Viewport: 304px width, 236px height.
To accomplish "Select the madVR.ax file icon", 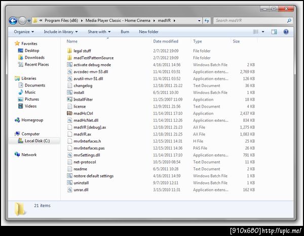I will coord(69,134).
